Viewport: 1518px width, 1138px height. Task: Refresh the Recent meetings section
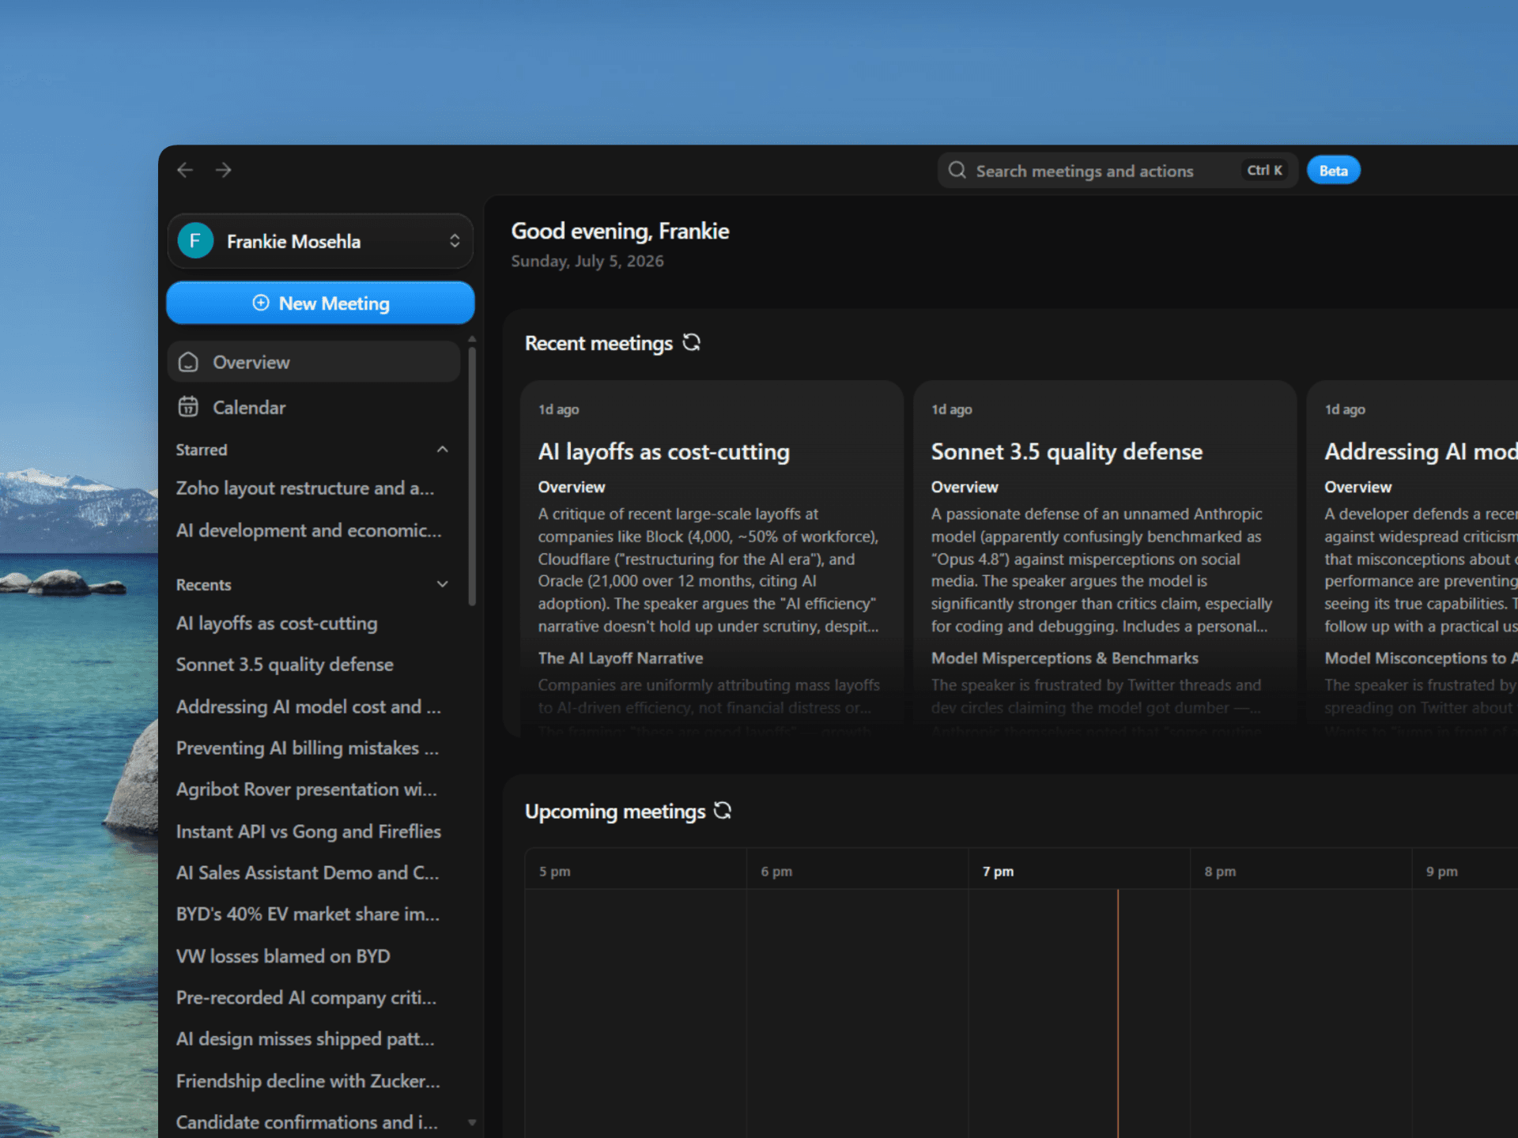[x=692, y=342]
